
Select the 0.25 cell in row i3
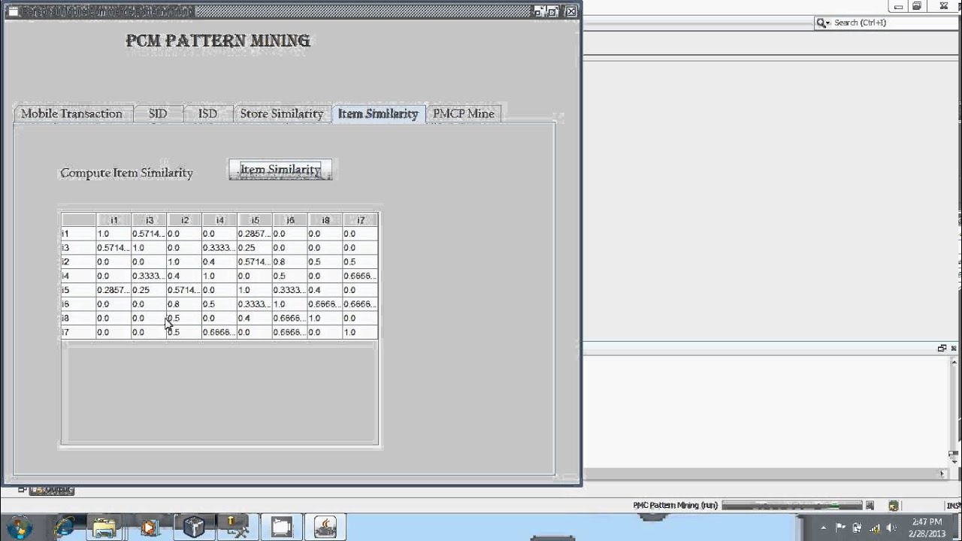click(x=255, y=248)
